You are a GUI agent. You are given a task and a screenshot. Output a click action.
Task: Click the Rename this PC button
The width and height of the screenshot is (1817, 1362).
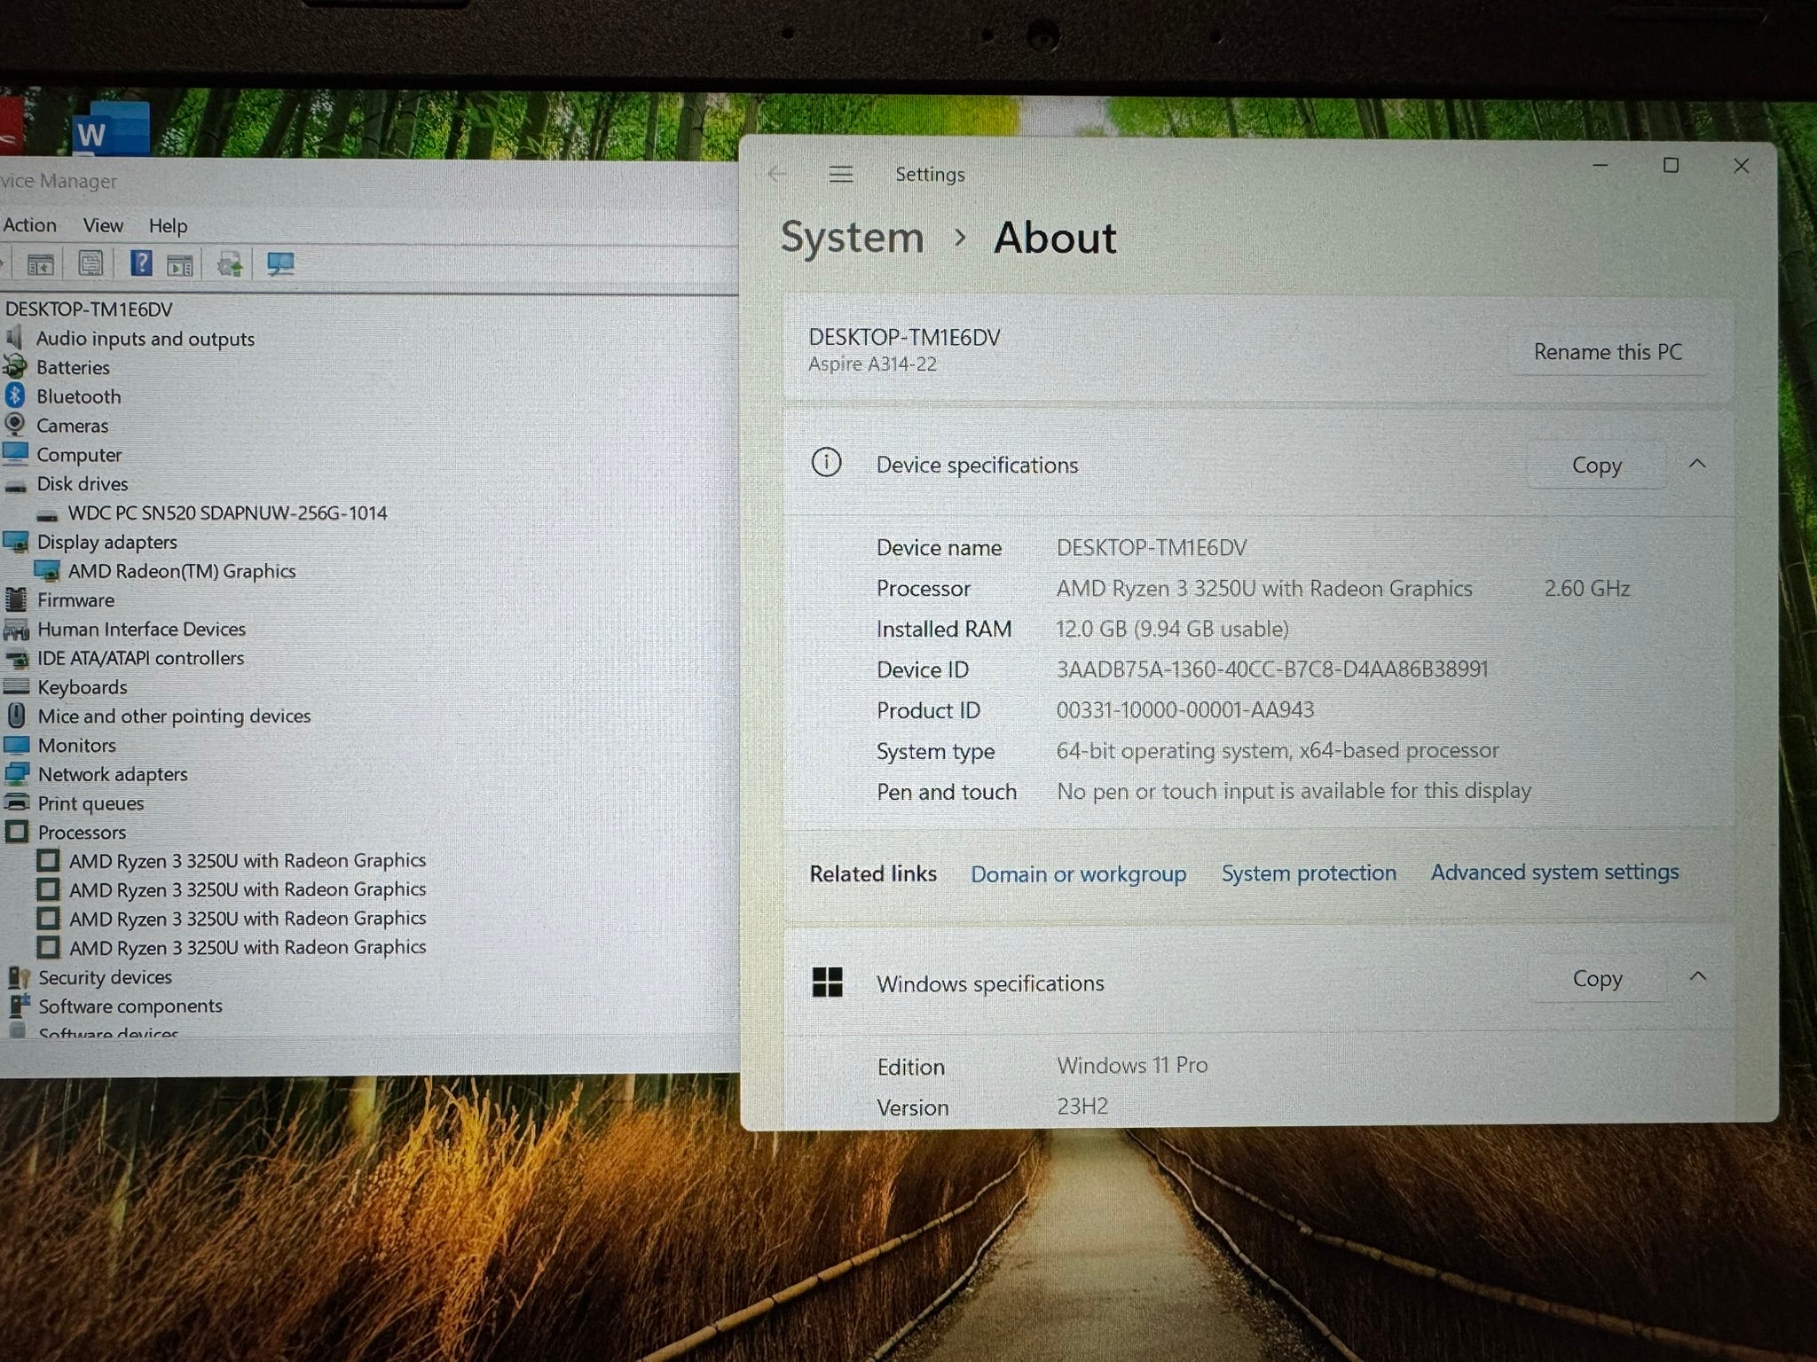point(1608,352)
